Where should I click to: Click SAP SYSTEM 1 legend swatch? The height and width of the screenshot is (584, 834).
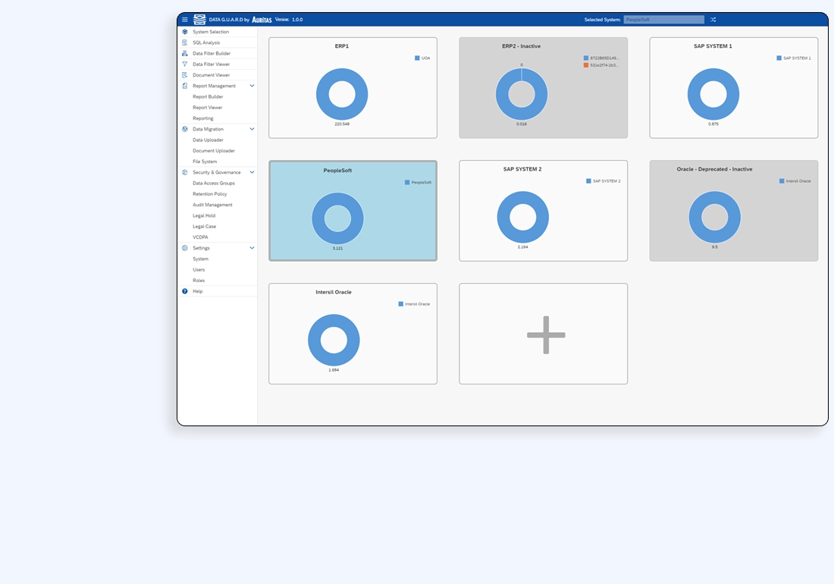[x=779, y=58]
